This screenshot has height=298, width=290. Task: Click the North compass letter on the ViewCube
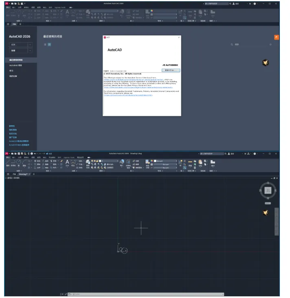pyautogui.click(x=268, y=183)
